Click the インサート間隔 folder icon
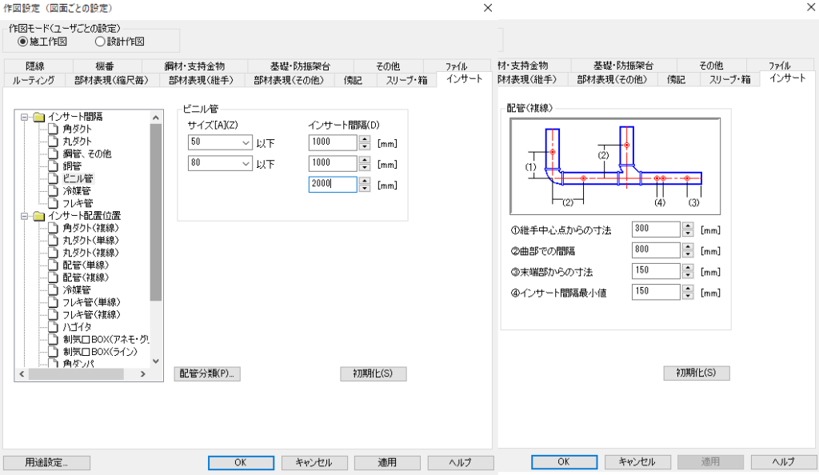The height and width of the screenshot is (475, 819). pyautogui.click(x=38, y=117)
